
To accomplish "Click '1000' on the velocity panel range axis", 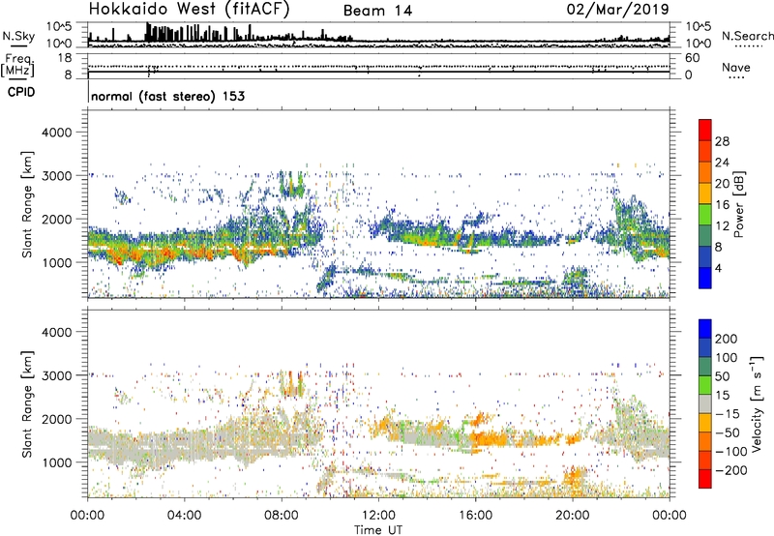I will [x=56, y=462].
